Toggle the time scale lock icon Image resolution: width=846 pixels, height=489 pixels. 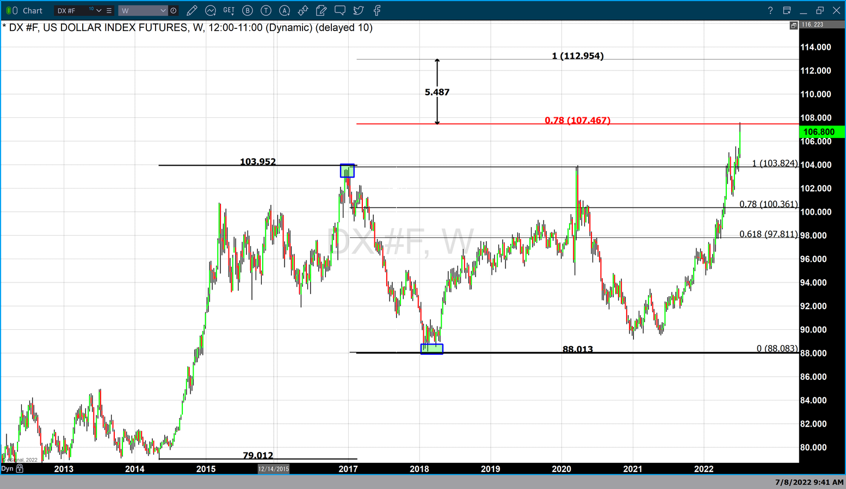click(20, 468)
